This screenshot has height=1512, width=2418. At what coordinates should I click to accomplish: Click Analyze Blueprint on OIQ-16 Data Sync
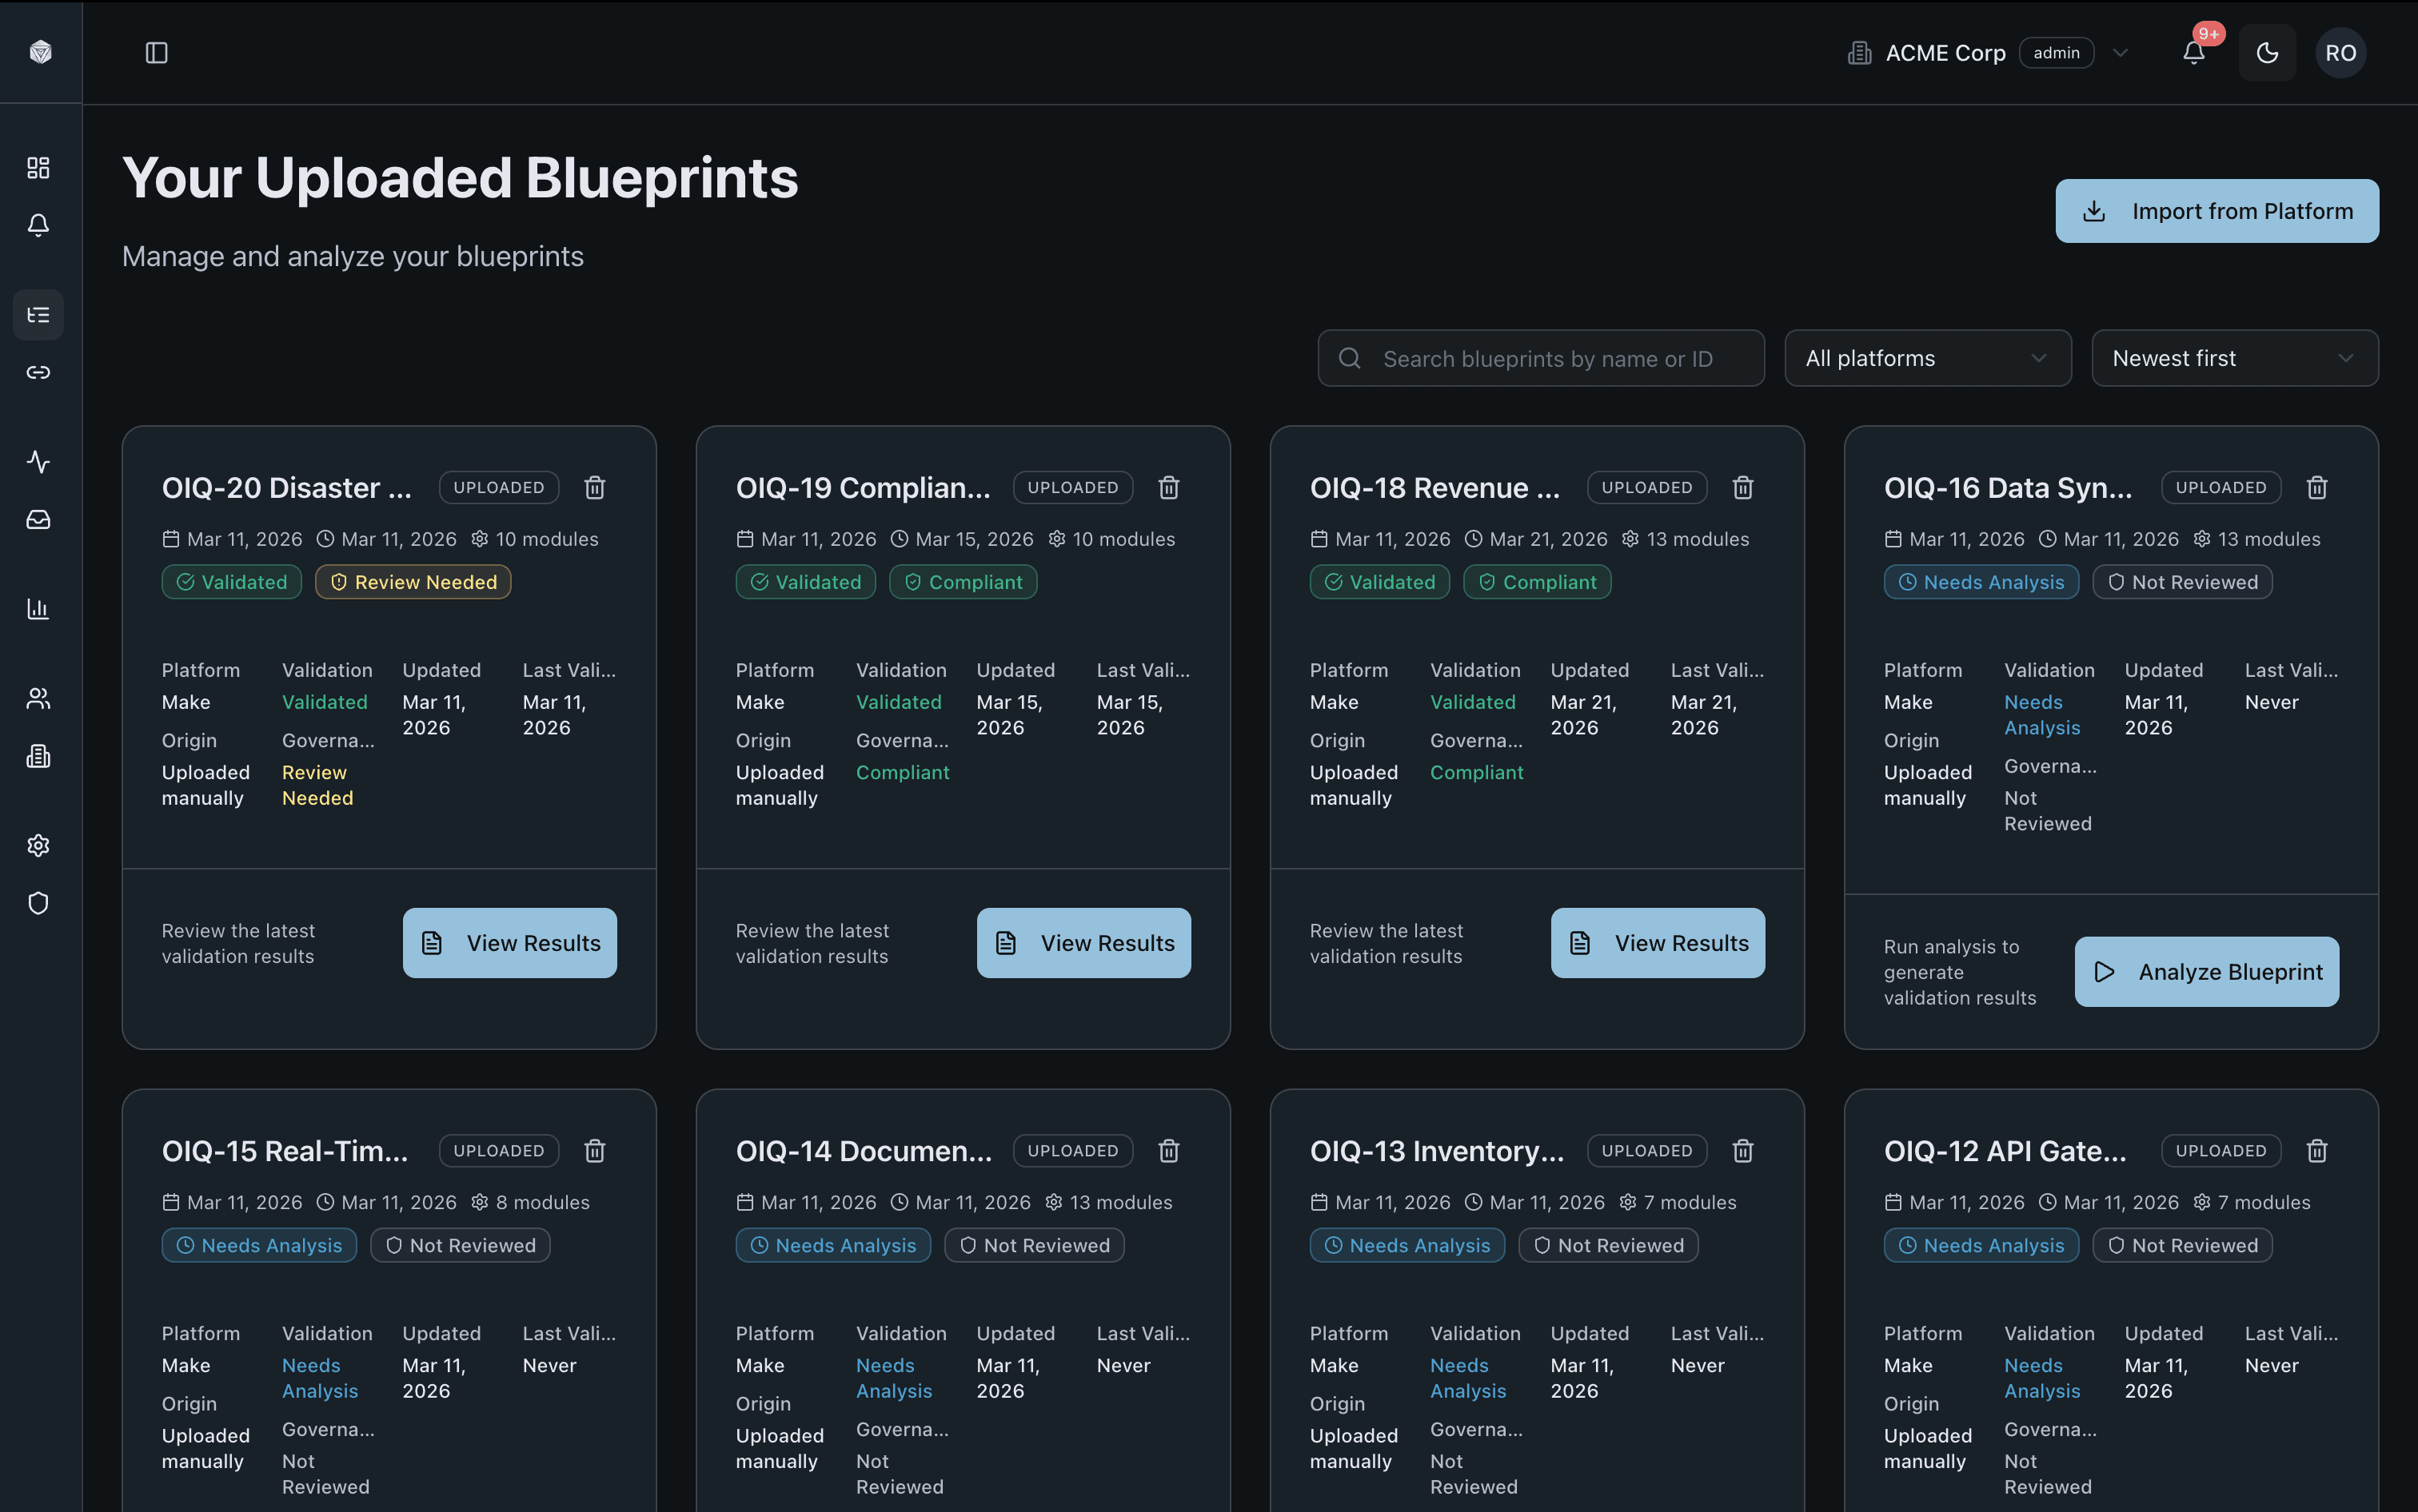2206,971
